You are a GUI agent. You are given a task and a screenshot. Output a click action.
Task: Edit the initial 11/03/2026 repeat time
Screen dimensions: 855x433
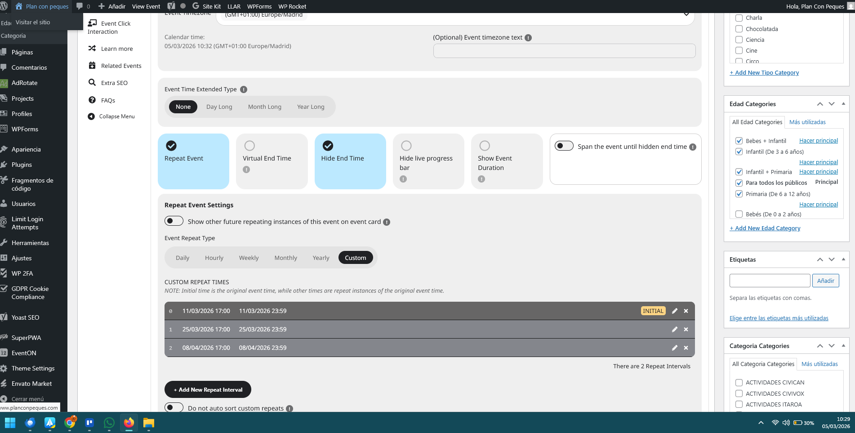674,311
